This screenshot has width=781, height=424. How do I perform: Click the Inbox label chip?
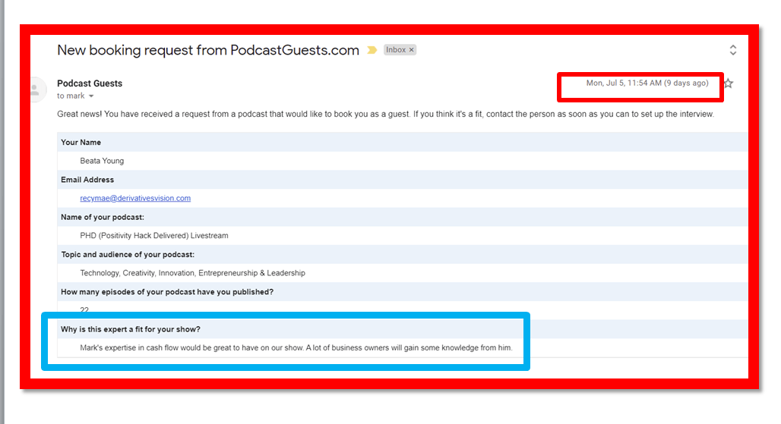click(x=396, y=50)
